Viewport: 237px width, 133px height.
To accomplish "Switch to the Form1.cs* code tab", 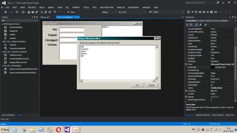I will 45,17.
